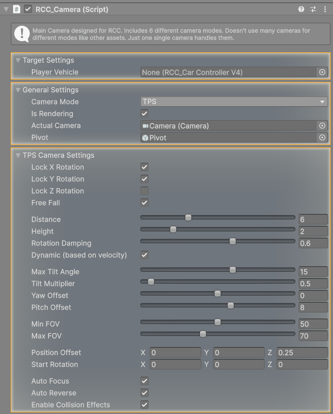The width and height of the screenshot is (333, 414).
Task: Open the RCC_Camera script help reference icon
Action: 301,9
